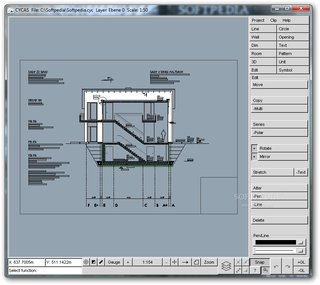Click the Delete command

coord(279,220)
